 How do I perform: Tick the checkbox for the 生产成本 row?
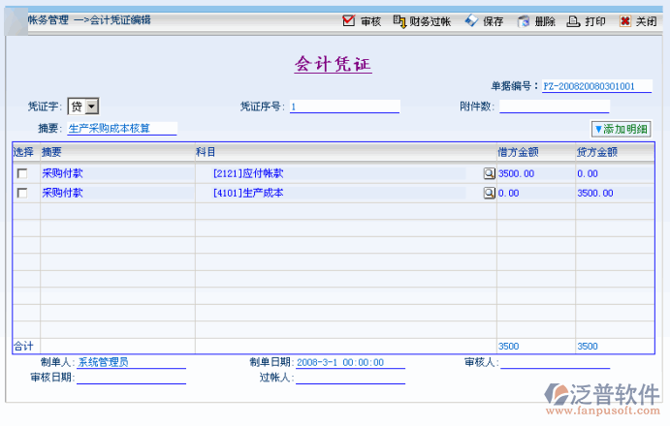click(22, 193)
